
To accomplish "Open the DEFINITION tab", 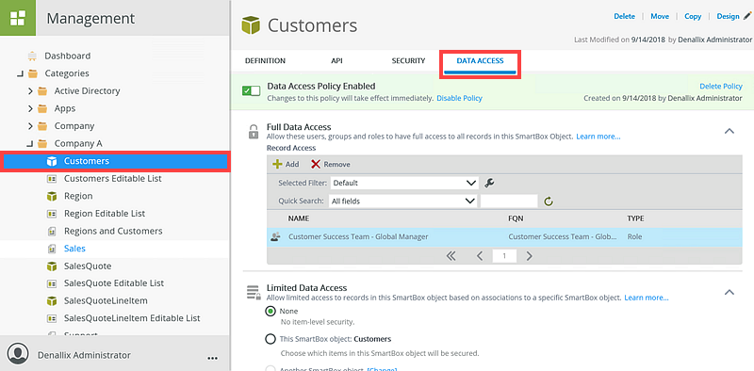I will click(x=265, y=61).
